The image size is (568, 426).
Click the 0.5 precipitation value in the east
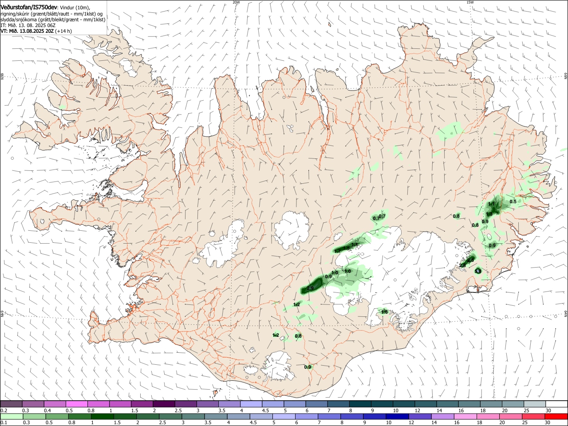pyautogui.click(x=513, y=201)
